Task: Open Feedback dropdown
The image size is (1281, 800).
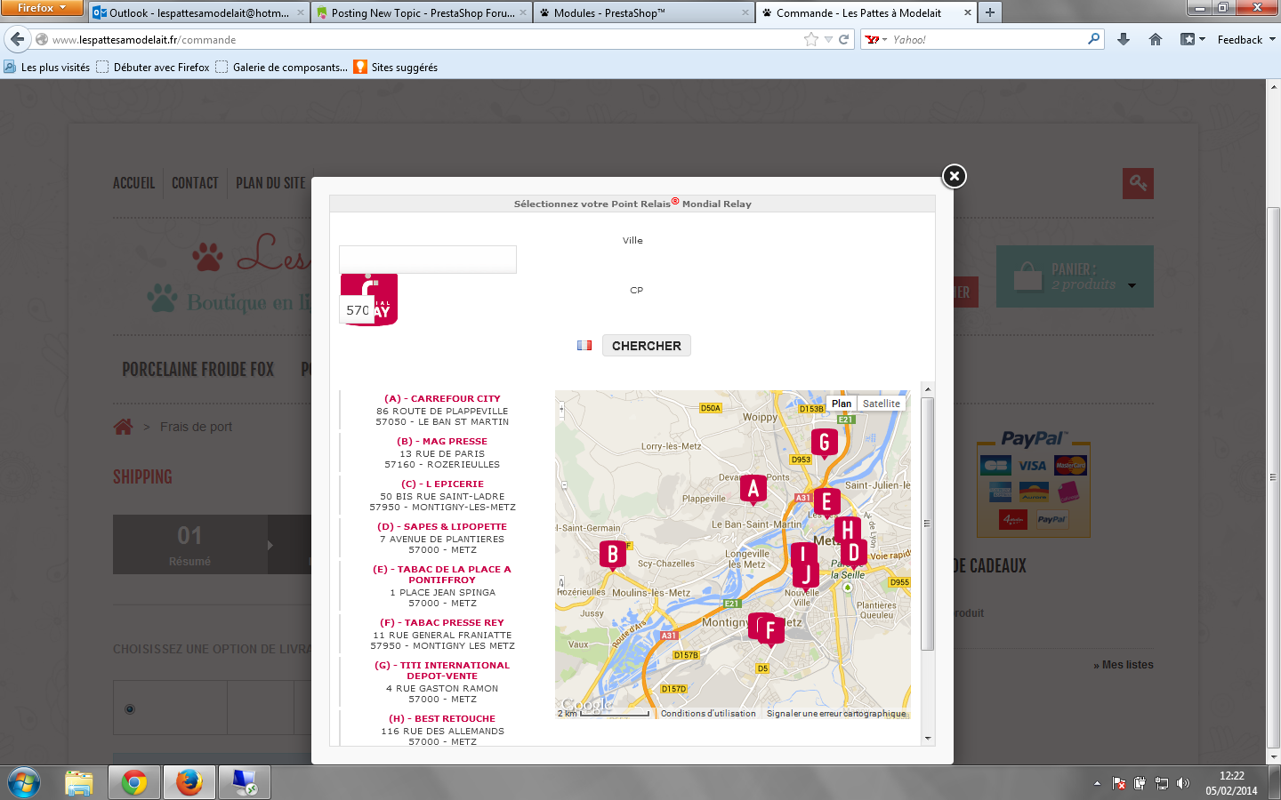Action: point(1246,40)
